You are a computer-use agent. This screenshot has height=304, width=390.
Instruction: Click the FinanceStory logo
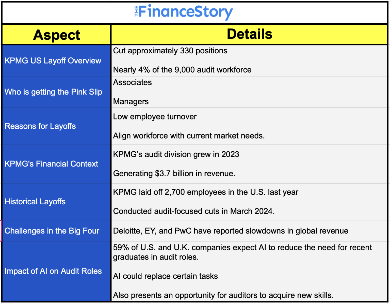click(184, 12)
